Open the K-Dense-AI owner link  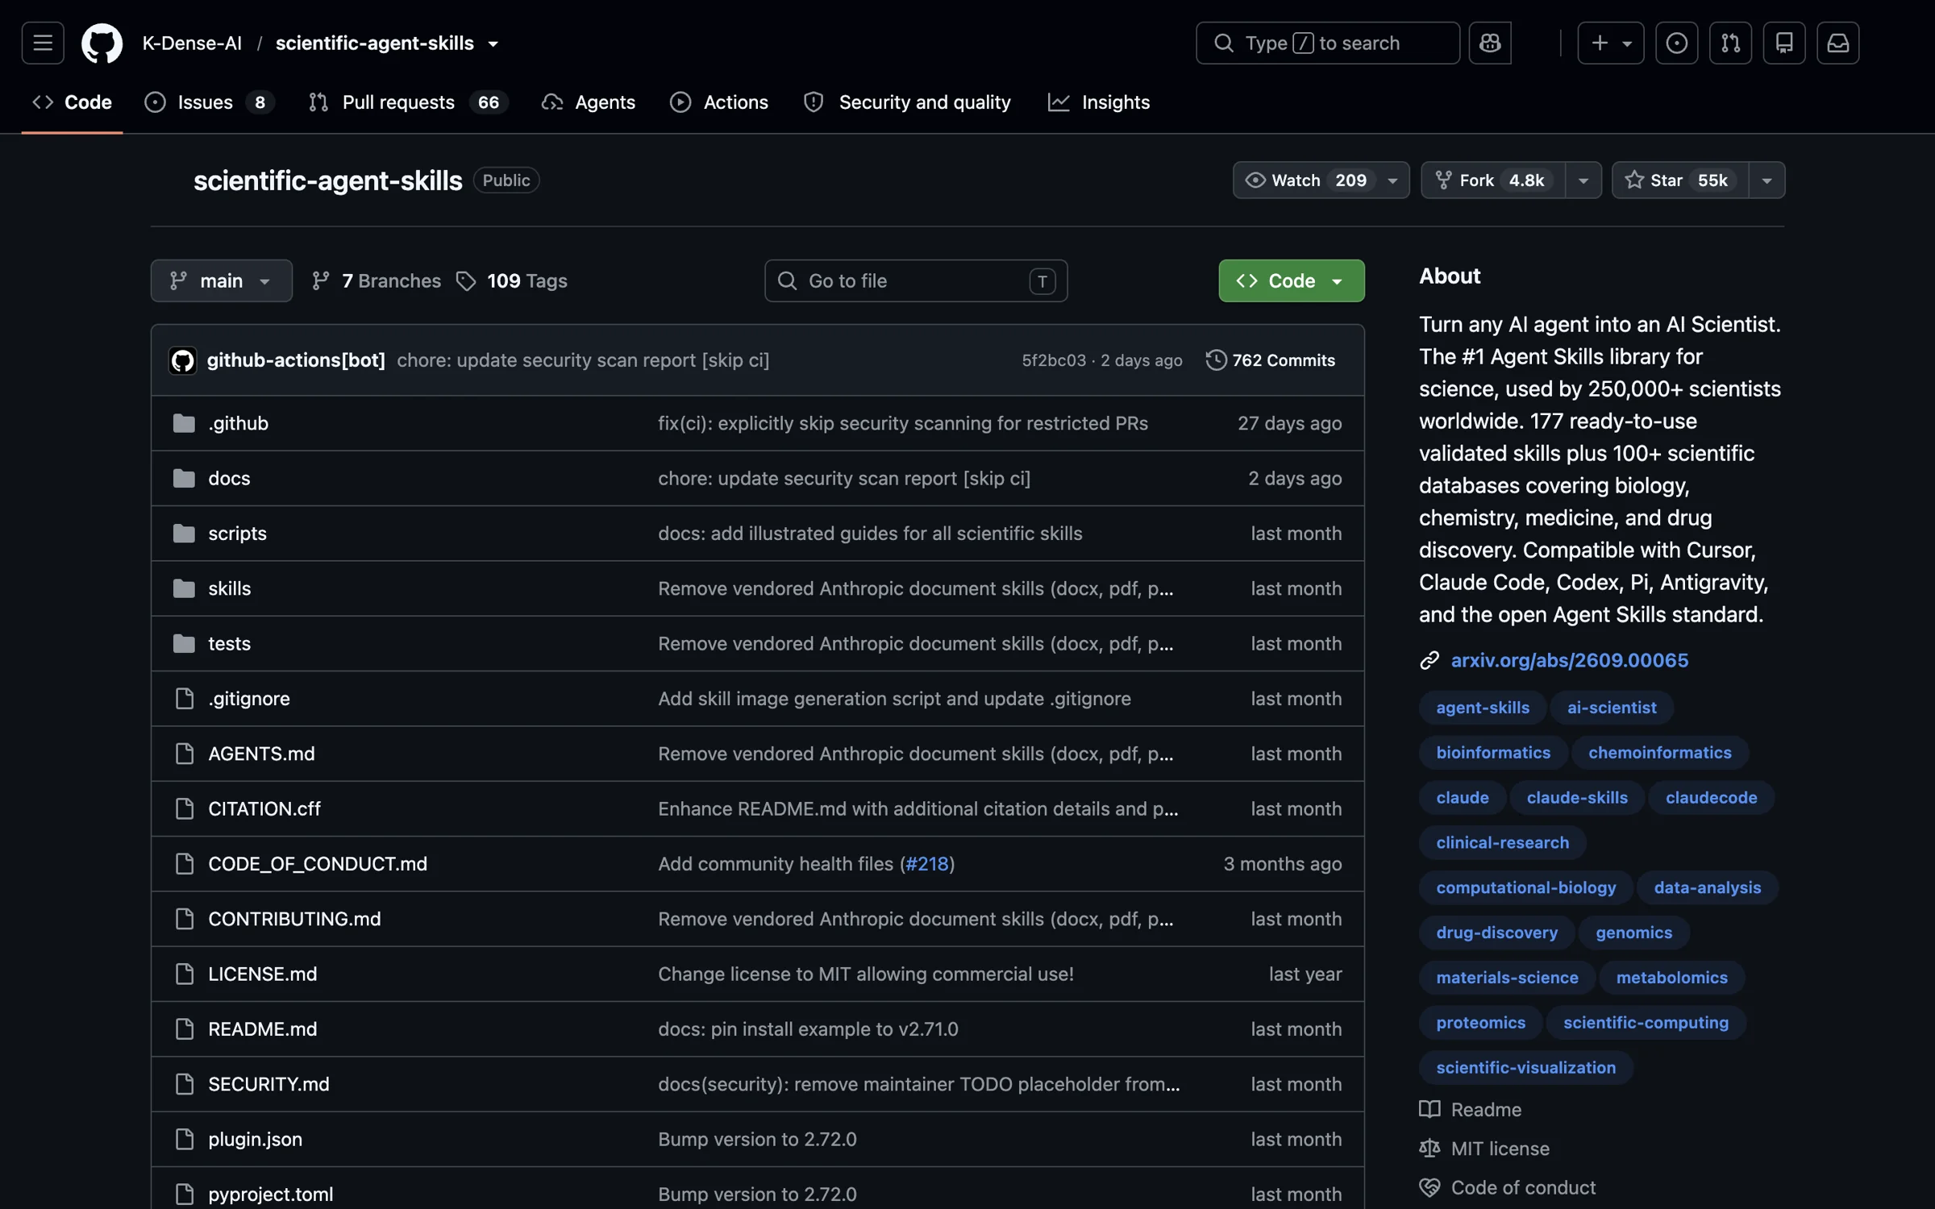[x=192, y=43]
